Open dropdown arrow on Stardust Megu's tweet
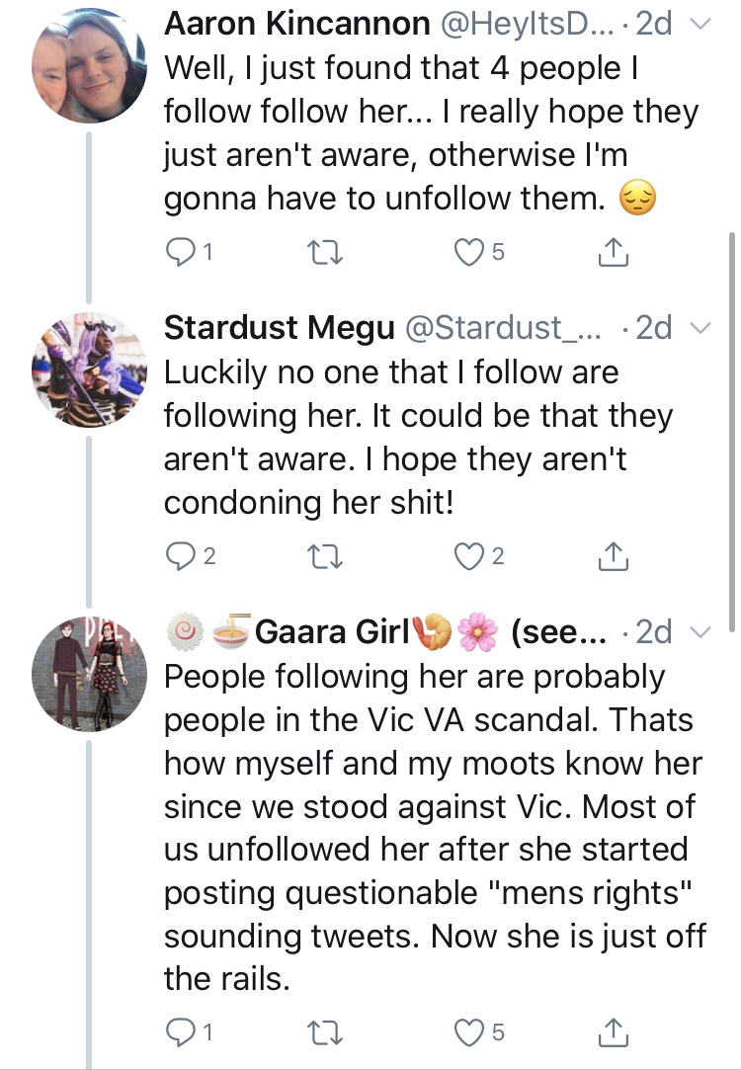Viewport: 741px width, 1070px height. point(700,328)
